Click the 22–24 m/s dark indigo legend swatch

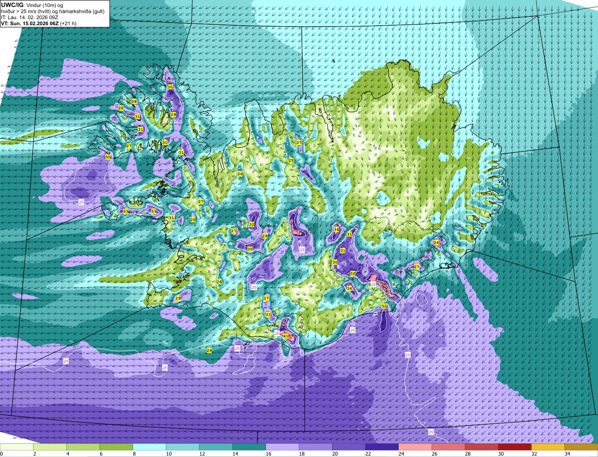382,447
